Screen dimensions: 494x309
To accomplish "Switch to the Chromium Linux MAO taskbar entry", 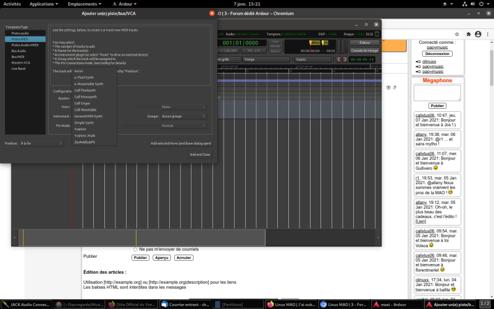I will (344, 305).
